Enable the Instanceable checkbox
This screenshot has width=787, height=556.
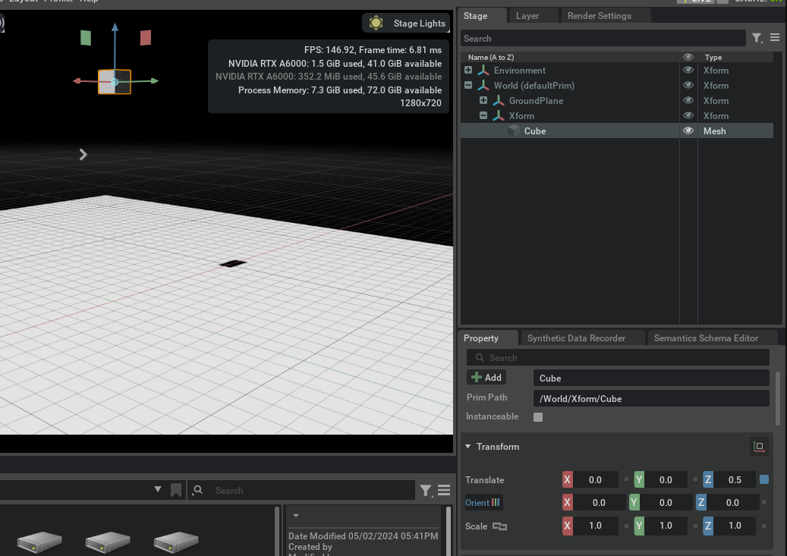[x=538, y=417]
